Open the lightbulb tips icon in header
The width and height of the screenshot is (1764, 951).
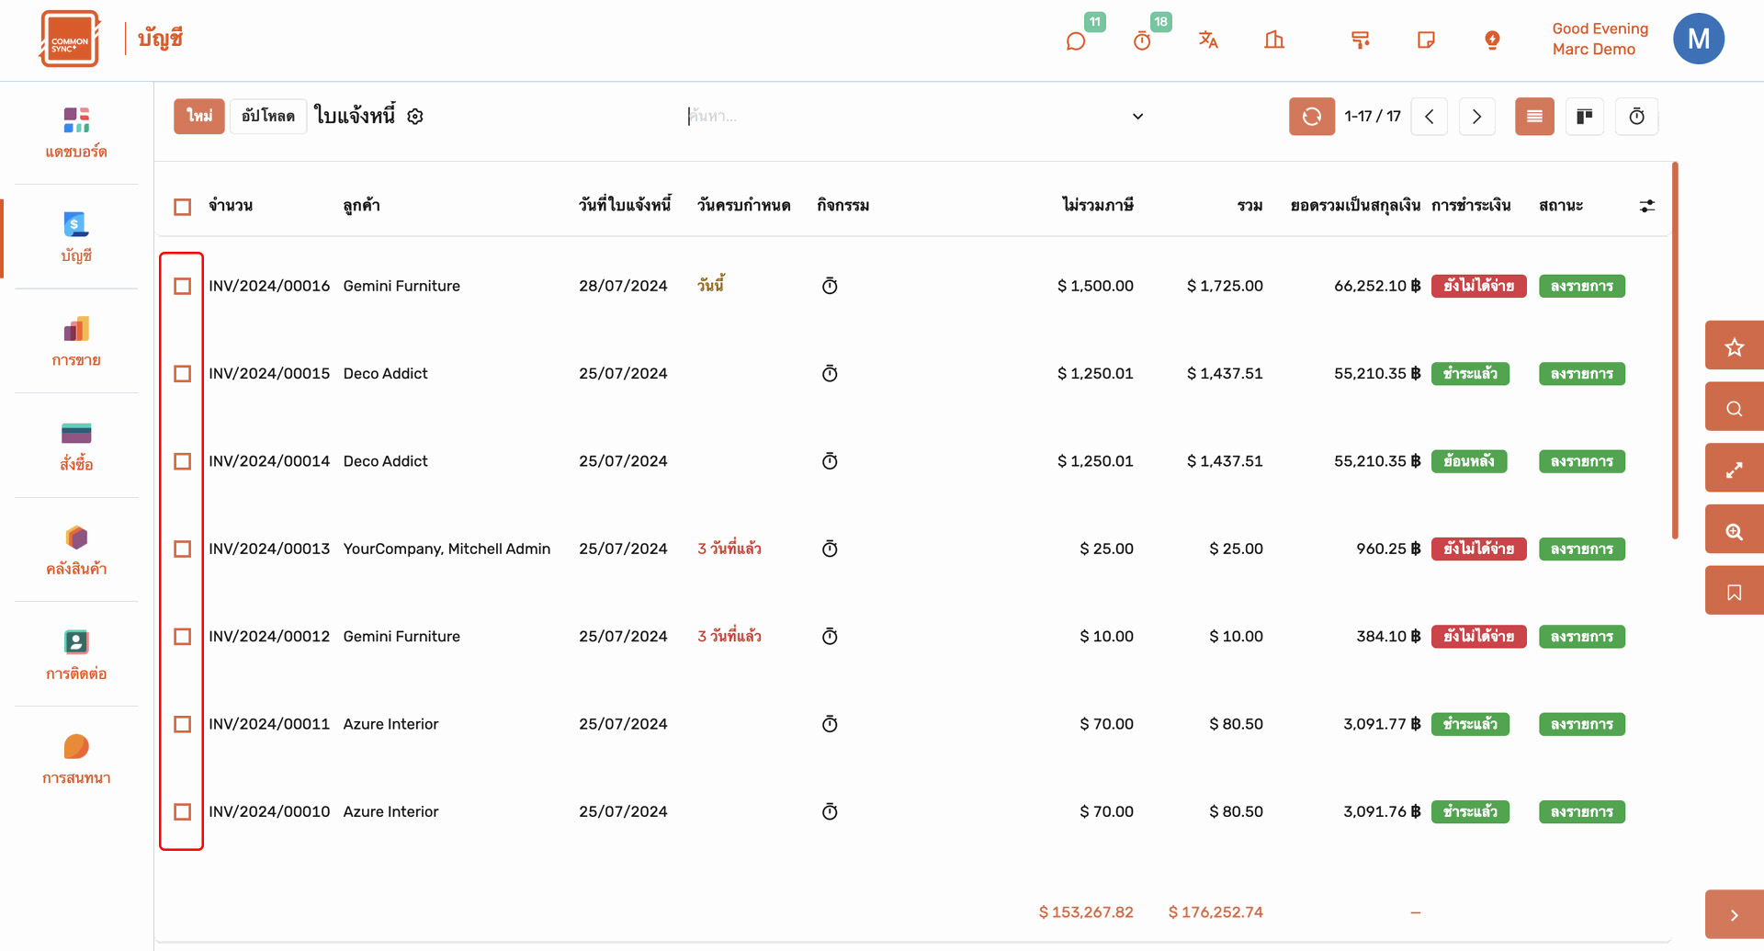[1492, 40]
